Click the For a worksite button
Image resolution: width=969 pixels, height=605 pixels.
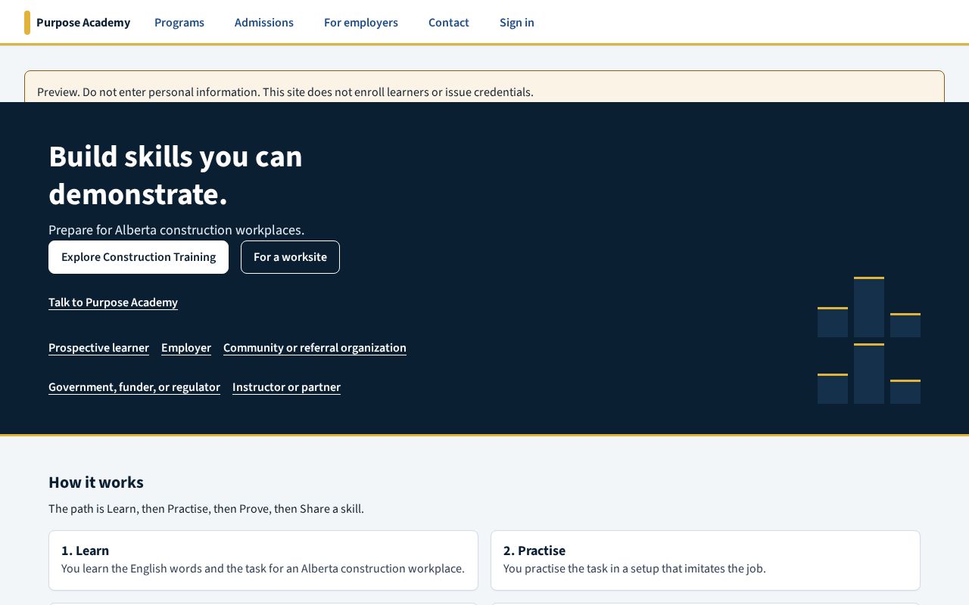(x=290, y=257)
